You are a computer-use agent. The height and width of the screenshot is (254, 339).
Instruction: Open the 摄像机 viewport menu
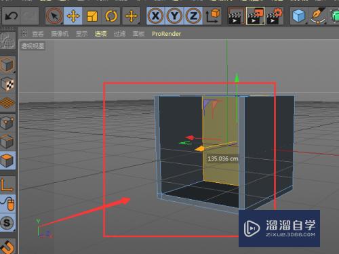point(60,34)
